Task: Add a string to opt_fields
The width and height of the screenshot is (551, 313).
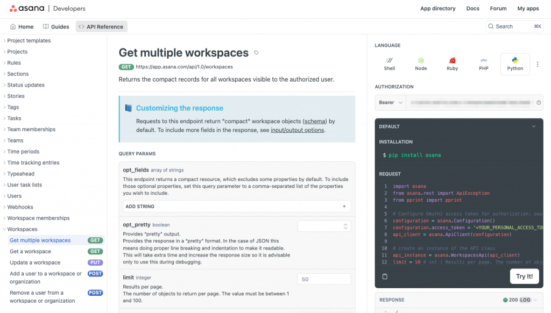Action: pos(237,207)
